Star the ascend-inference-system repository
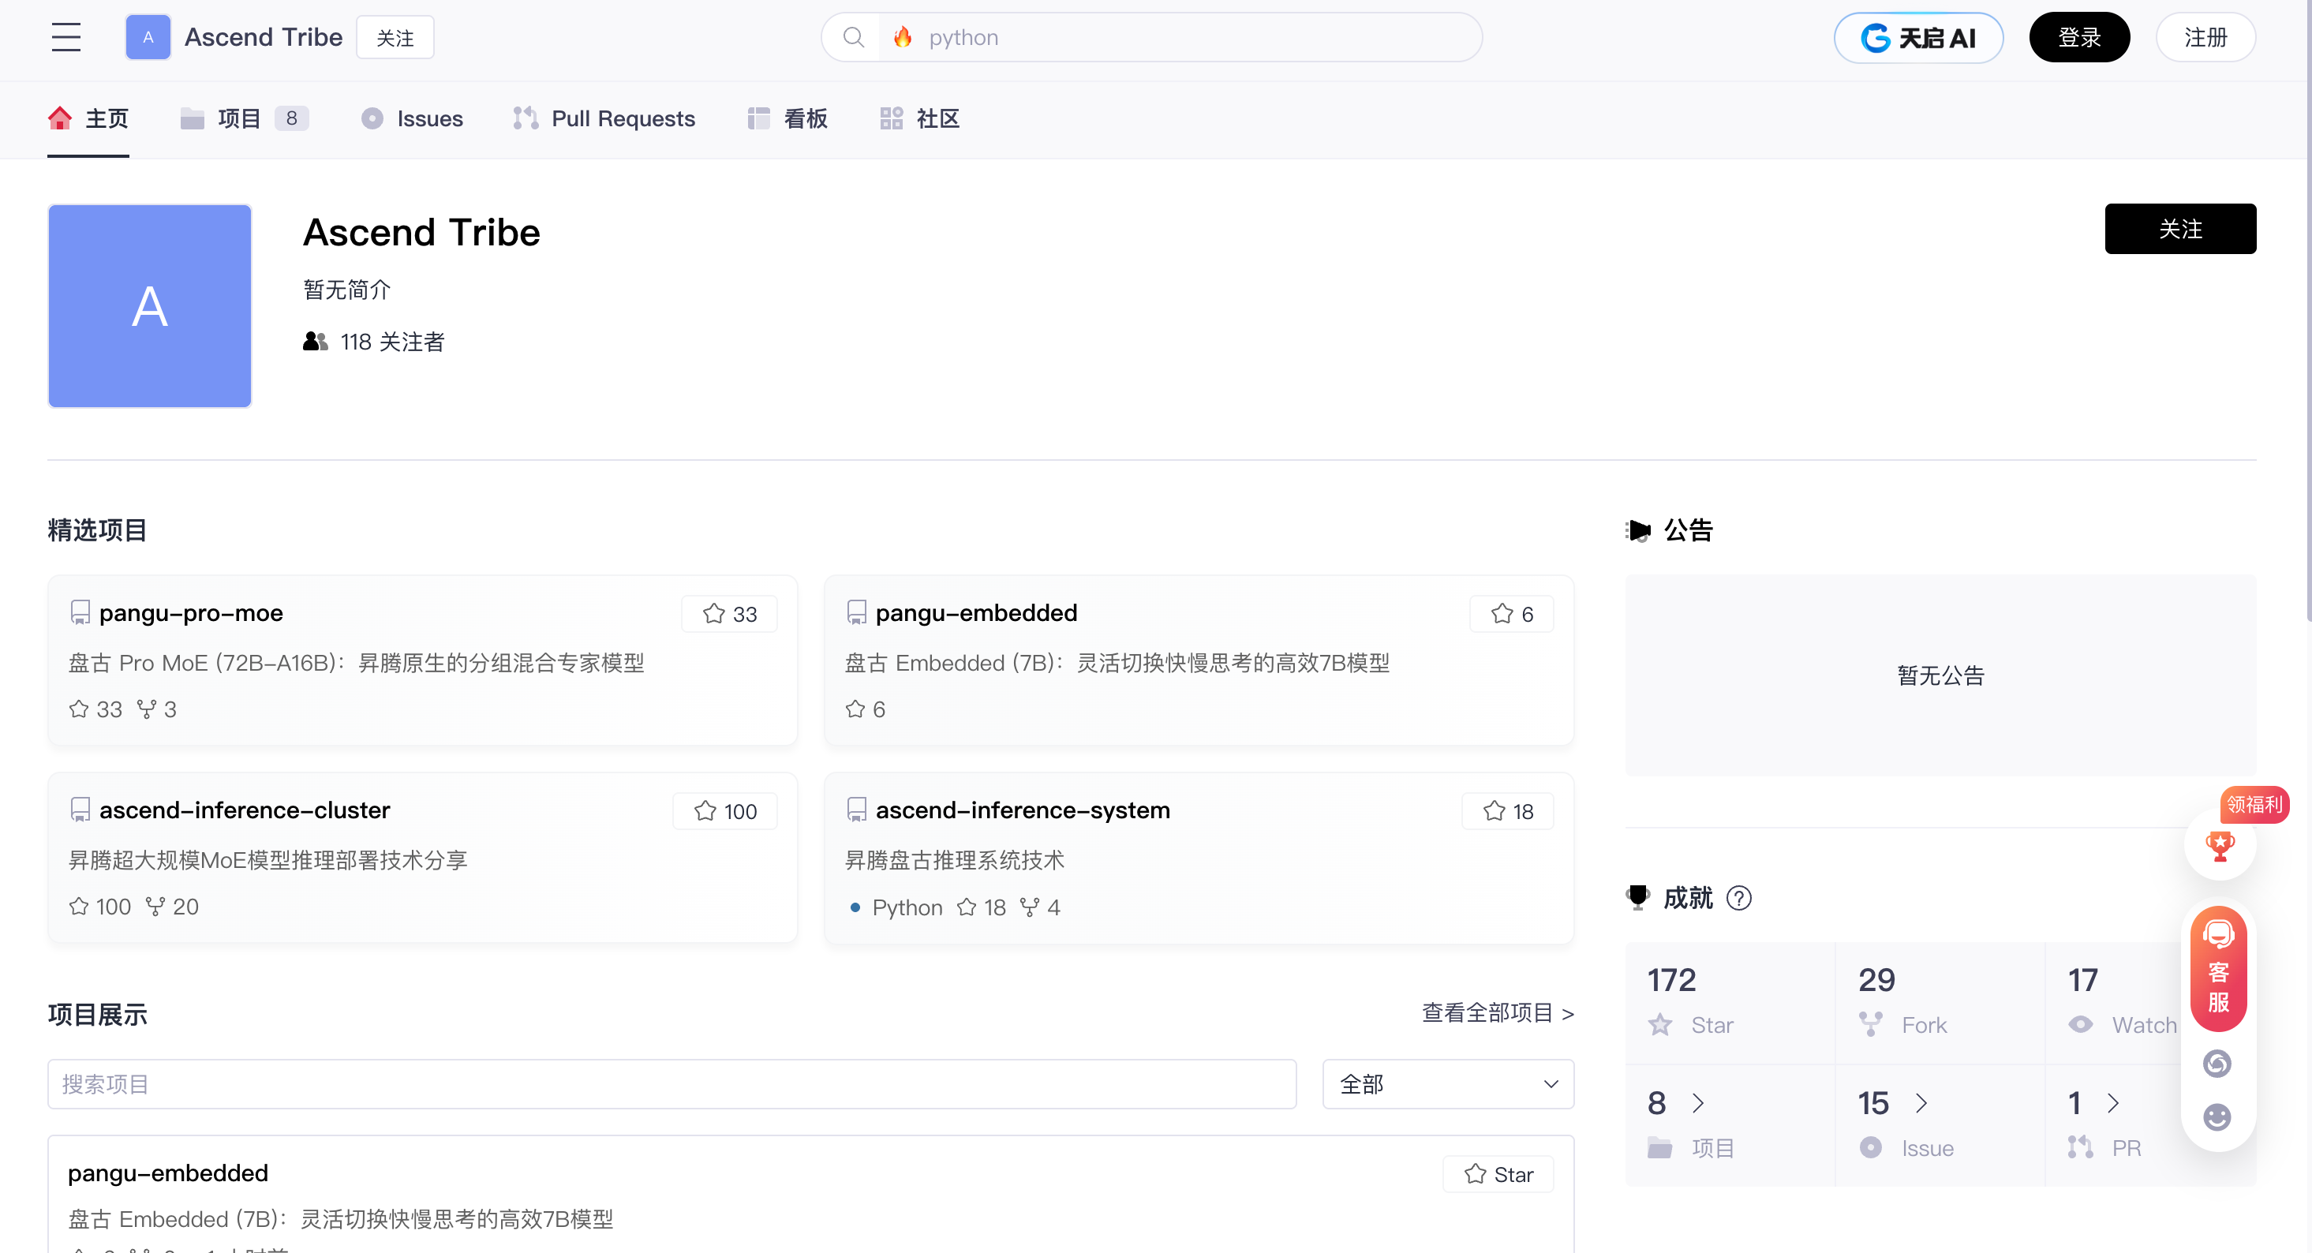The width and height of the screenshot is (2312, 1253). (1507, 810)
